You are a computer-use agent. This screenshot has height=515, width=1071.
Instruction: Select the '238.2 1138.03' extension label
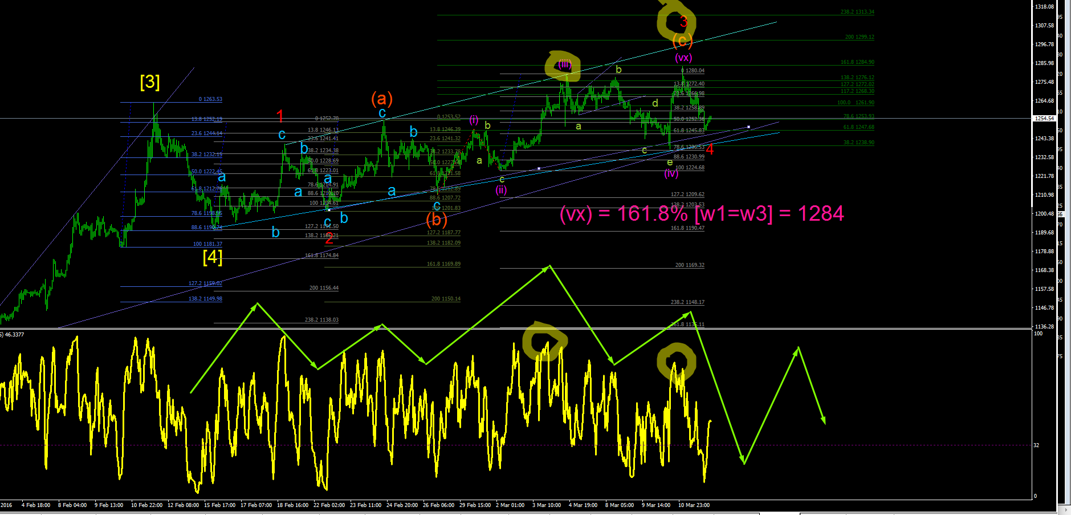(x=322, y=320)
